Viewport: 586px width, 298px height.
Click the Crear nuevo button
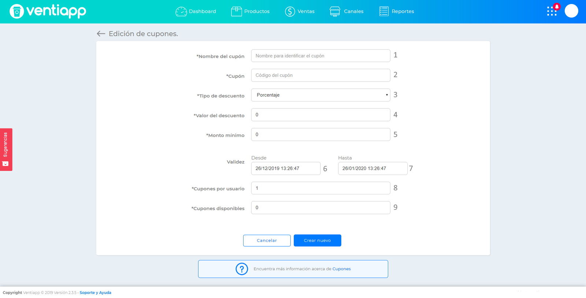tap(317, 241)
